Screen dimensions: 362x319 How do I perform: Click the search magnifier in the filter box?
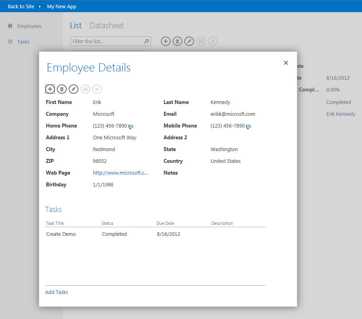pos(145,41)
